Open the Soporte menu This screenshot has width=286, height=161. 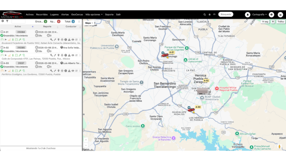coord(109,15)
